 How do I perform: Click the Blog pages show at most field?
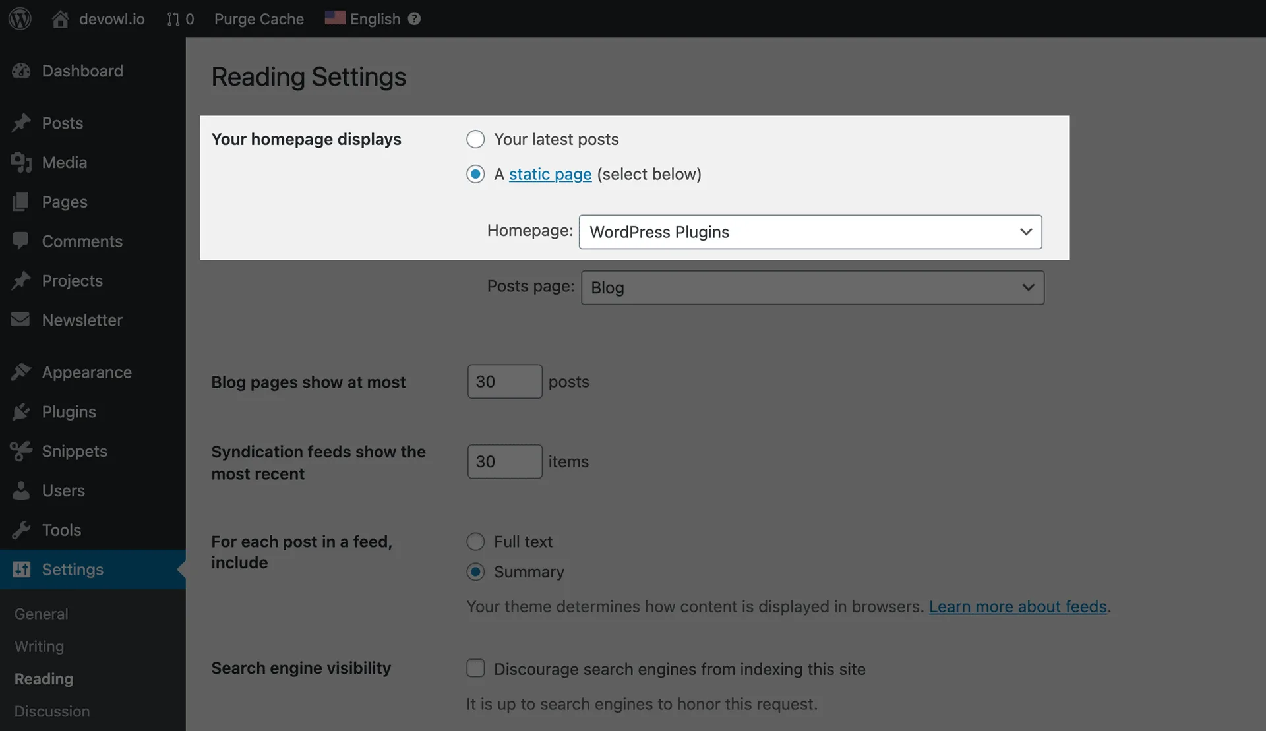tap(504, 382)
